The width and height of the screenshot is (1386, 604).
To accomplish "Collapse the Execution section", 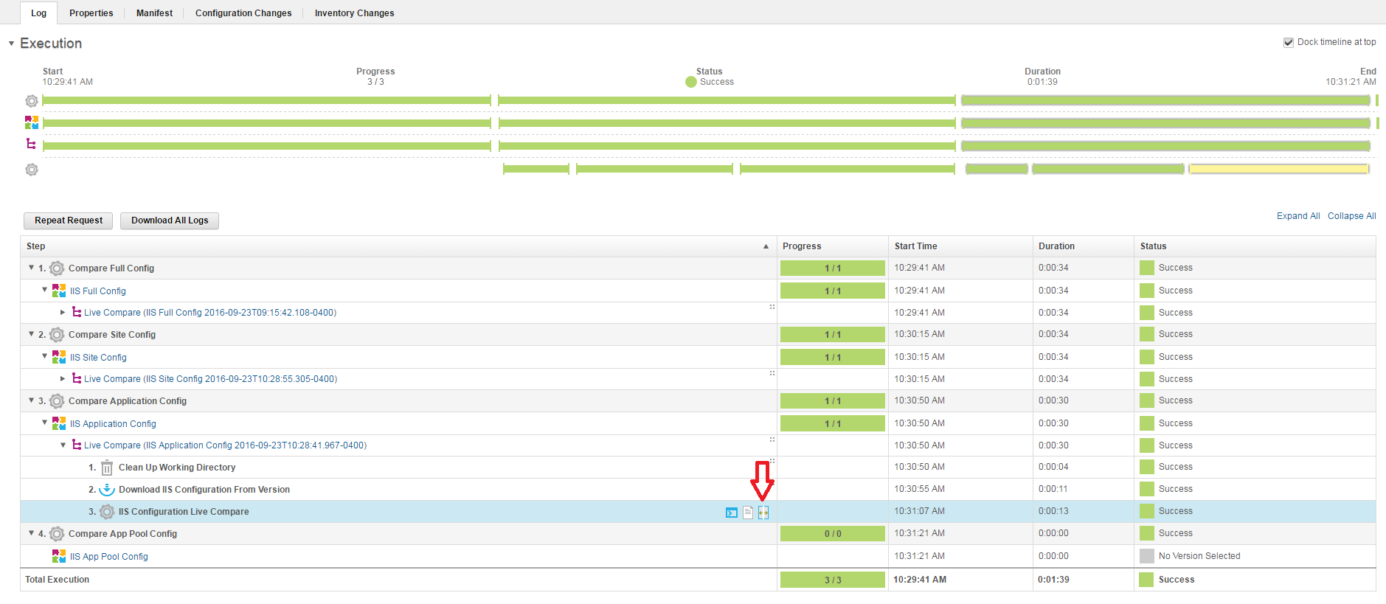I will (x=11, y=44).
